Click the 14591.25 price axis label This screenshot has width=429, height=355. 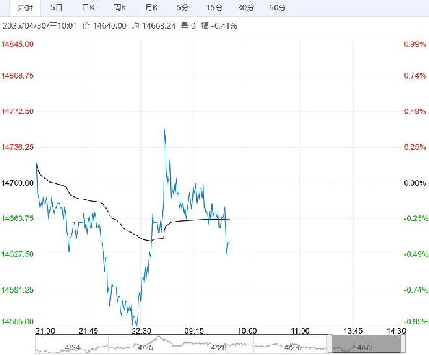point(18,289)
